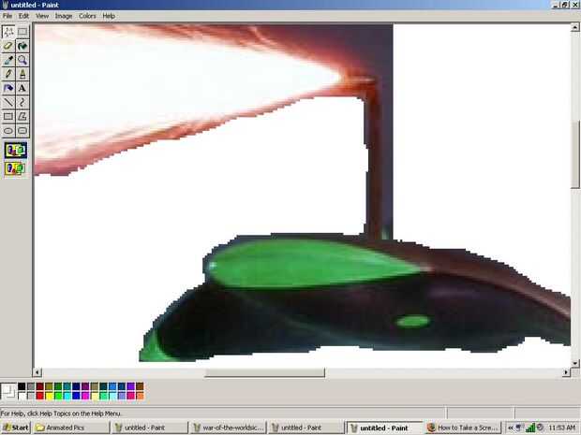
Task: Choose opaque selection mode option
Action: pos(16,151)
